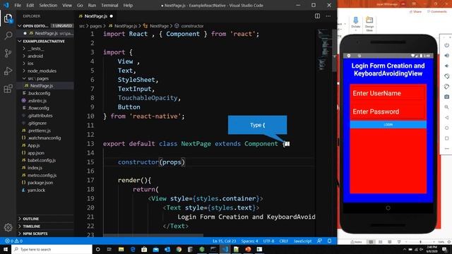This screenshot has width=452, height=254.
Task: Click Comments button in PowerPoint
Action: 437,12
